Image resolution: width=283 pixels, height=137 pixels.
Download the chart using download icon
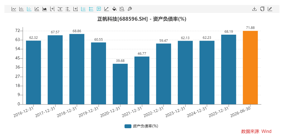[x=254, y=9]
